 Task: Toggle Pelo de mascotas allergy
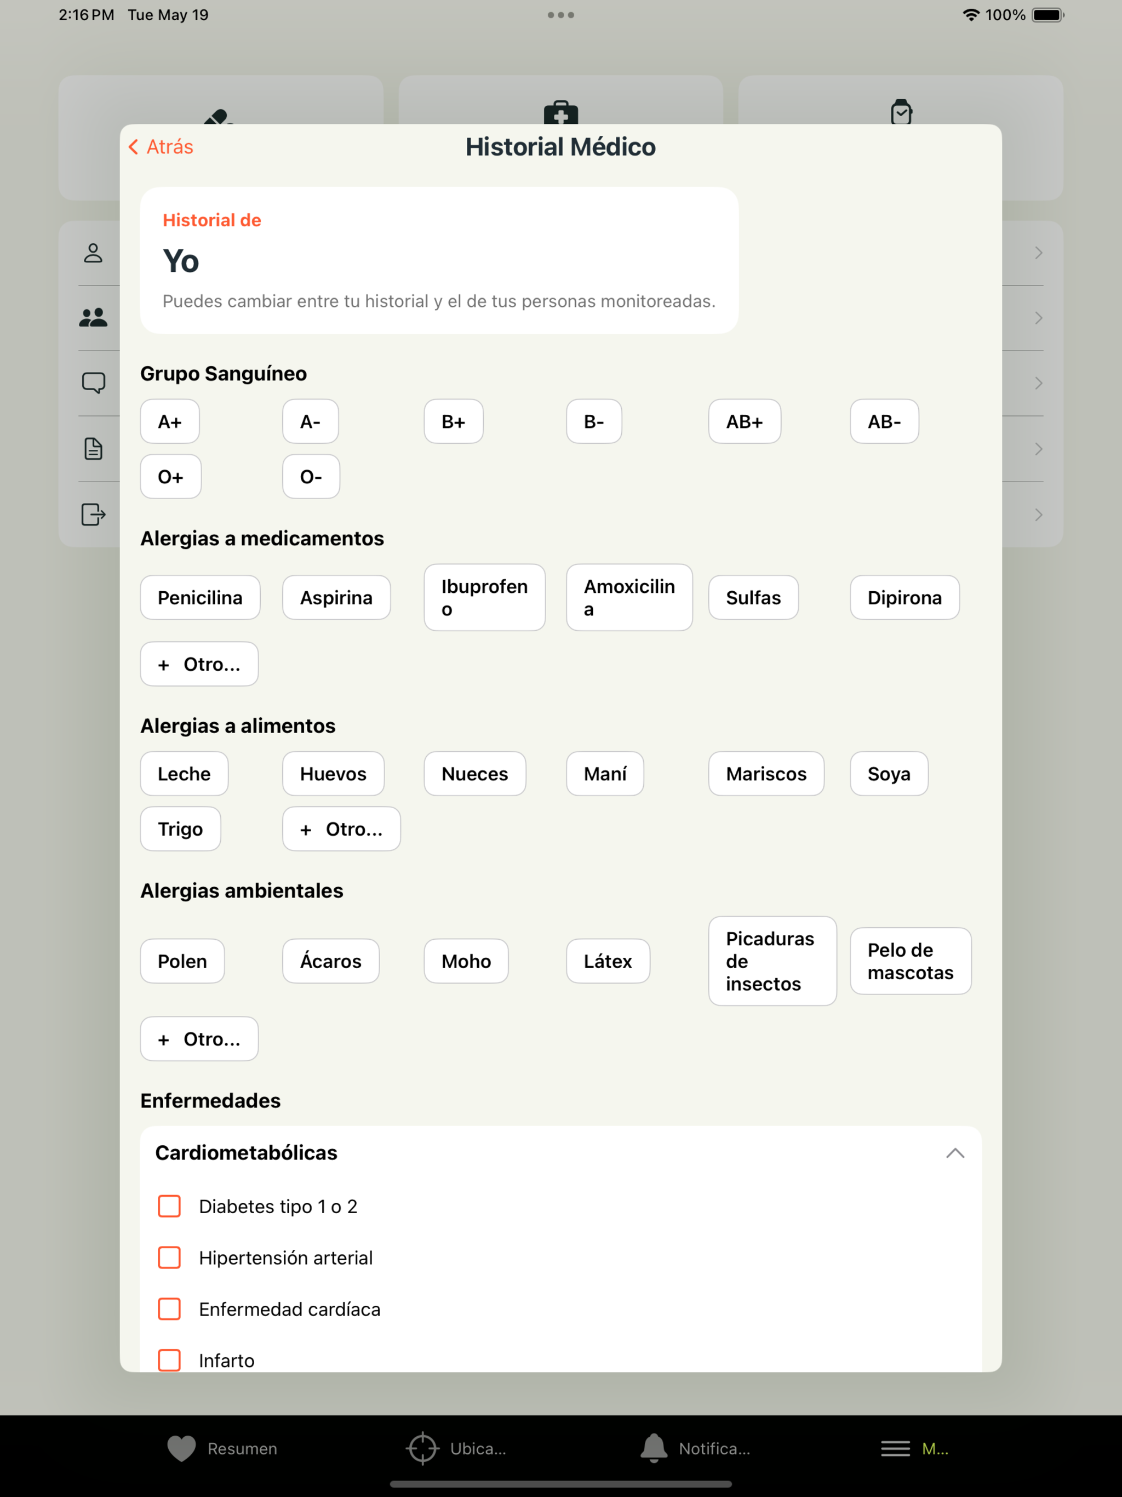click(911, 961)
